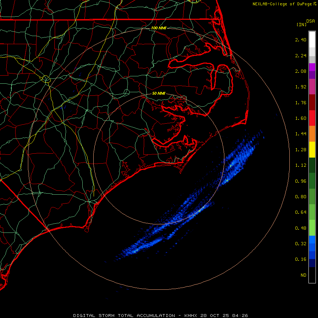Click the yellow legend swatch
Screen dimensions: 318x318
pos(312,150)
